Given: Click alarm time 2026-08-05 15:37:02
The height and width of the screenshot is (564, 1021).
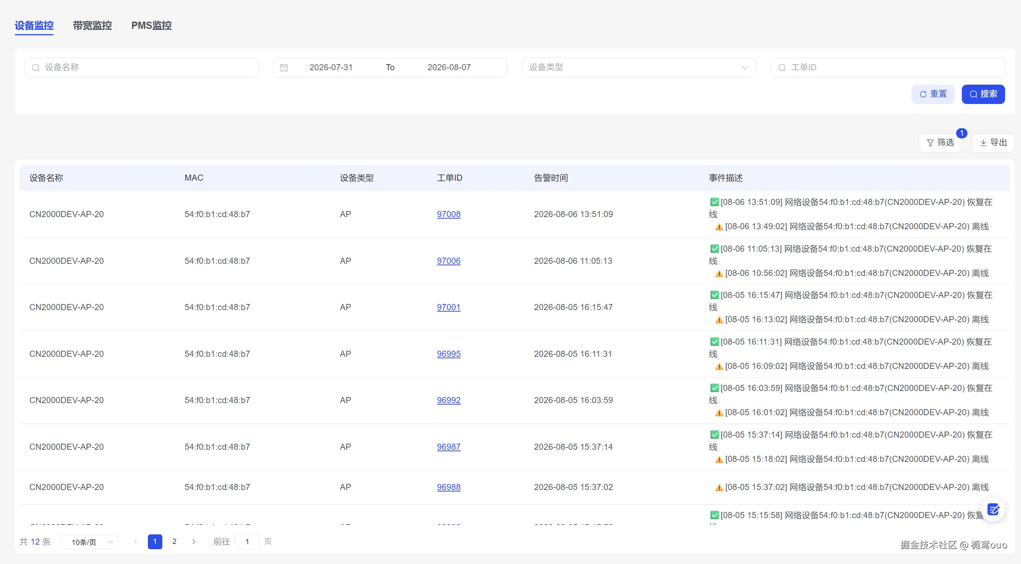Looking at the screenshot, I should [573, 487].
